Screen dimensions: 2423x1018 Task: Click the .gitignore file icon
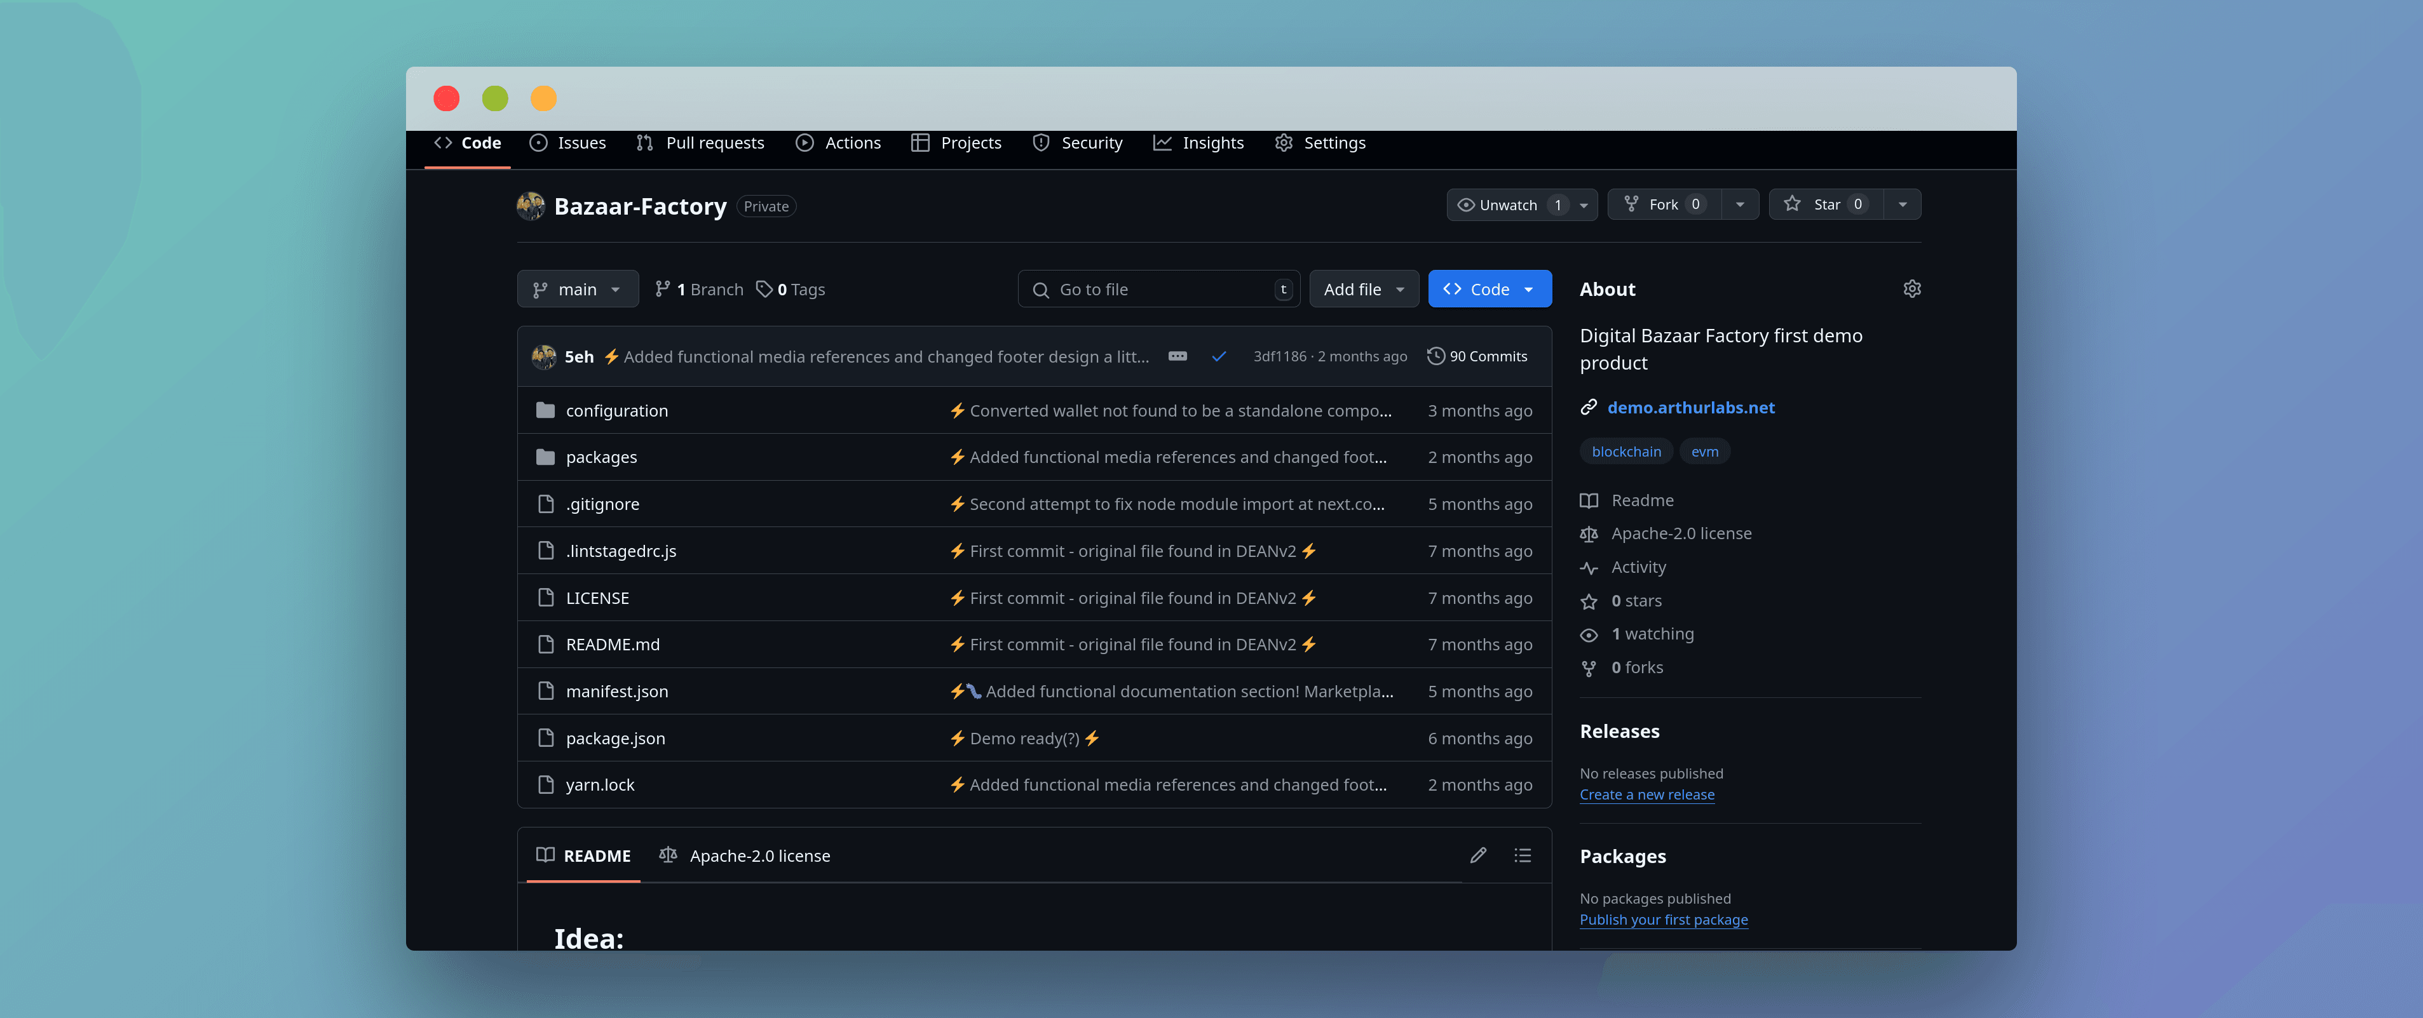[x=546, y=504]
